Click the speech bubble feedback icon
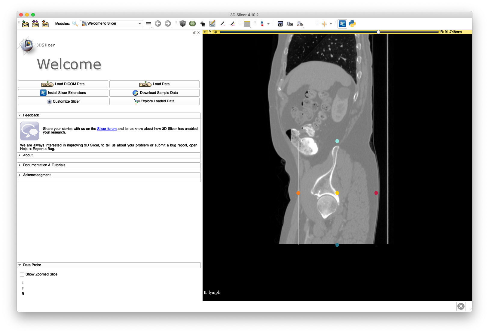Image resolution: width=489 pixels, height=334 pixels. [29, 131]
